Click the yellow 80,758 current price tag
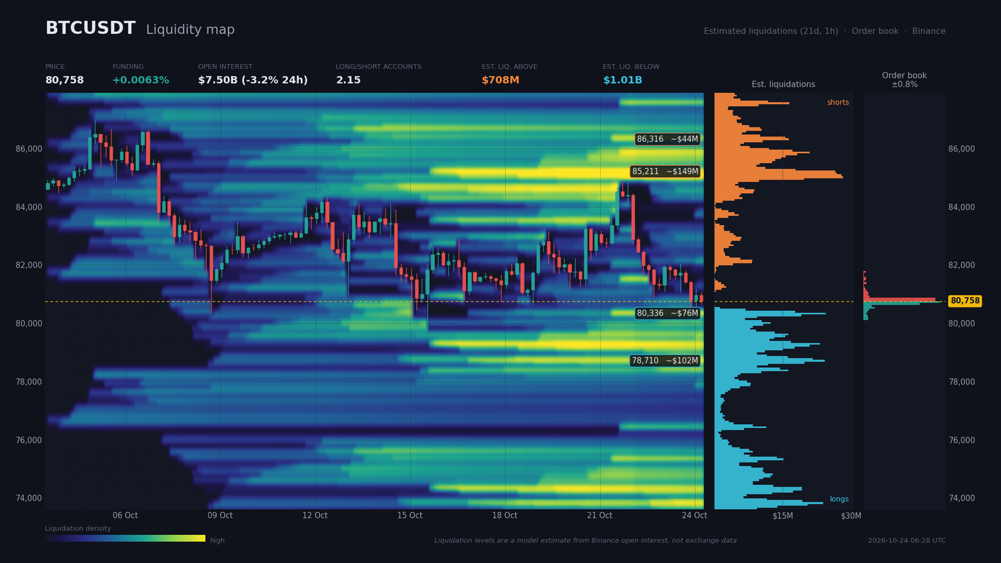The height and width of the screenshot is (563, 1001). click(965, 301)
